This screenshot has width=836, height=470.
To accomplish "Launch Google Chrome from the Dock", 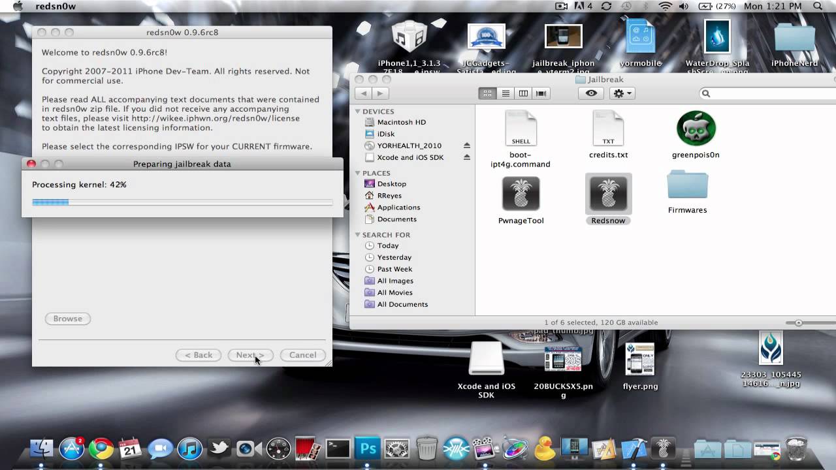I will tap(101, 448).
